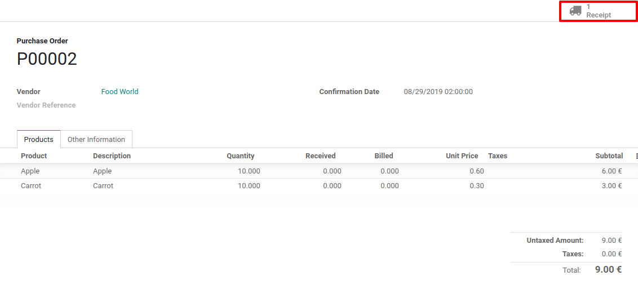
Task: Click the Unit Price column header
Action: click(462, 156)
